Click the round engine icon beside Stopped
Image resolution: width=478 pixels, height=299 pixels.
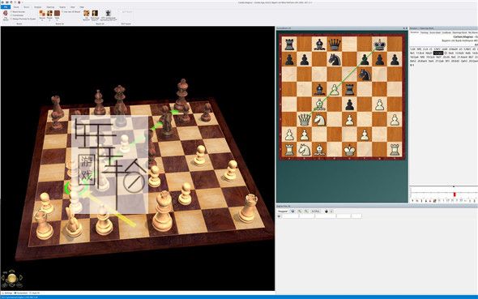pyautogui.click(x=292, y=211)
